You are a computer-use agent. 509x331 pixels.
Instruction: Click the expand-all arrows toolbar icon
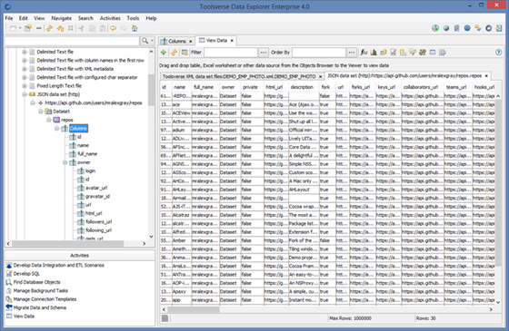click(x=71, y=28)
